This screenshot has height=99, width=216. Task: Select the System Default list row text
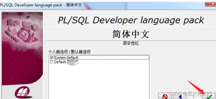pyautogui.click(x=66, y=57)
